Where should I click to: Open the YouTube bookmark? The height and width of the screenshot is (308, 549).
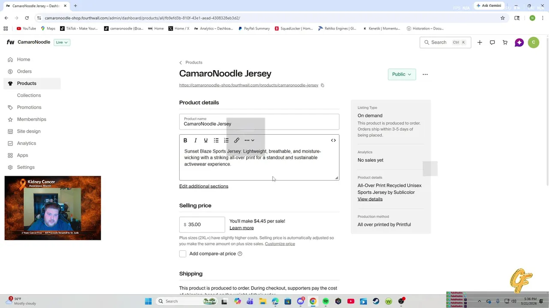point(26,29)
